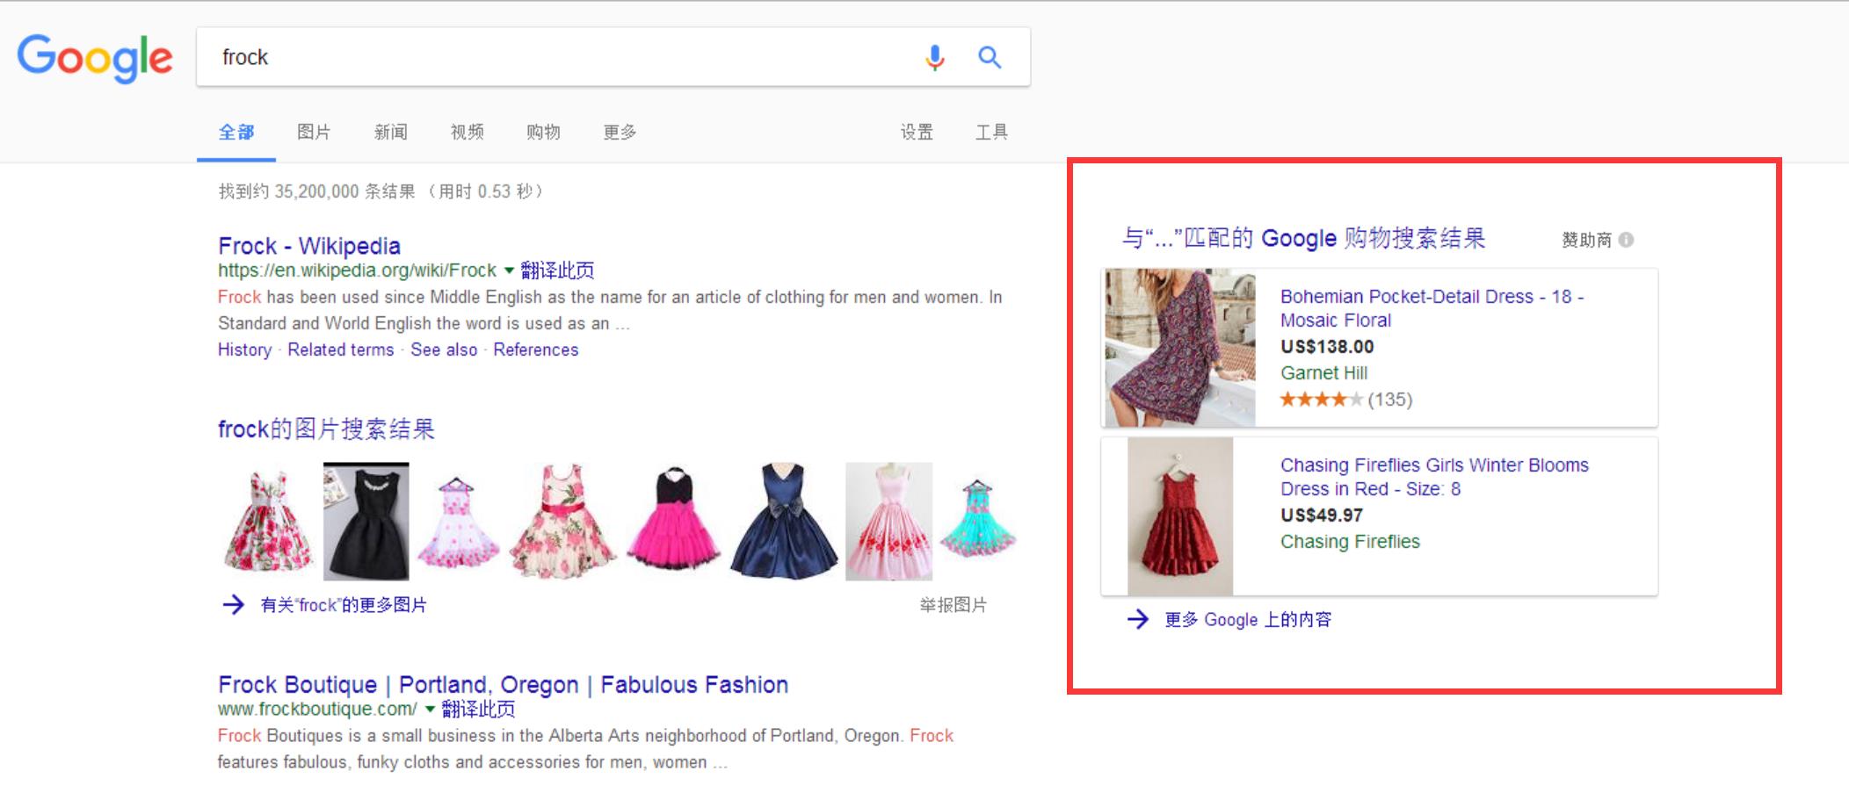Open the Related terms sitelink
Image resolution: width=1849 pixels, height=800 pixels.
(341, 350)
